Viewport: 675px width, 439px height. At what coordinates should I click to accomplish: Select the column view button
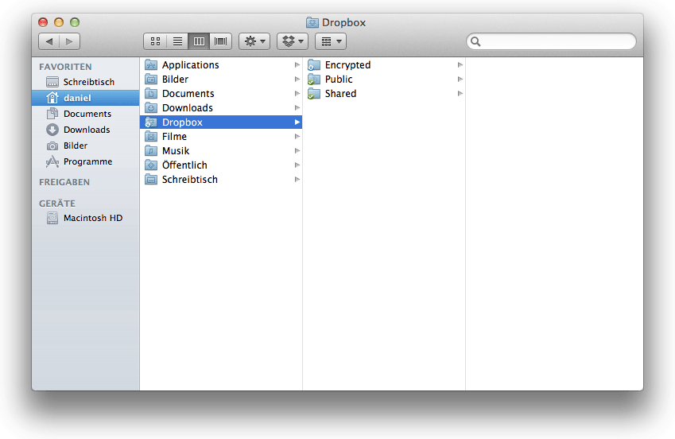(x=199, y=41)
